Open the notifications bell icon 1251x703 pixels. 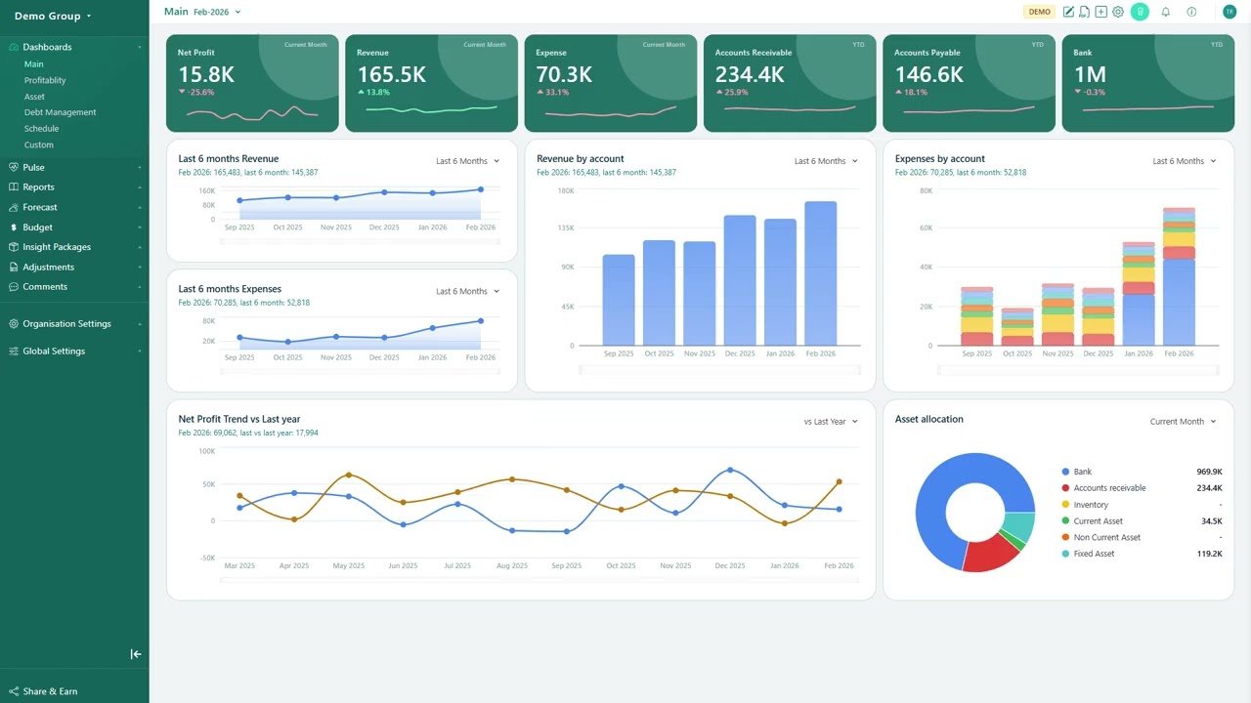point(1165,12)
